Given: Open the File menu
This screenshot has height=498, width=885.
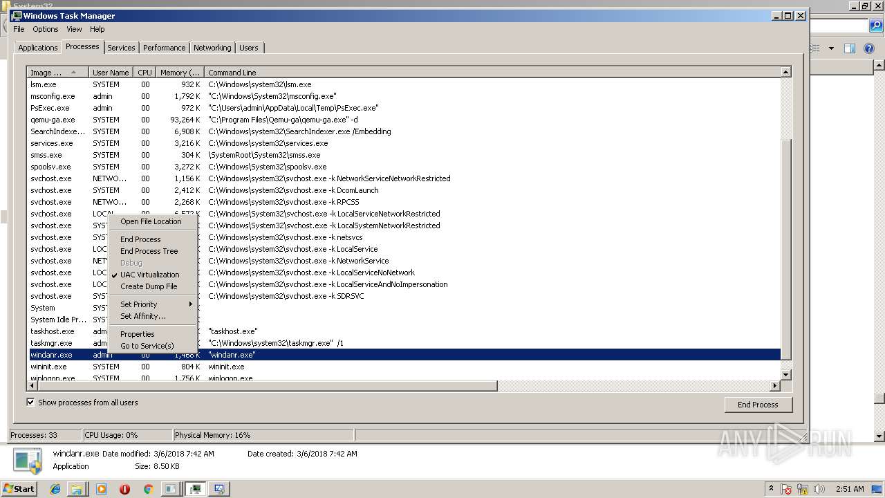Looking at the screenshot, I should [x=19, y=29].
